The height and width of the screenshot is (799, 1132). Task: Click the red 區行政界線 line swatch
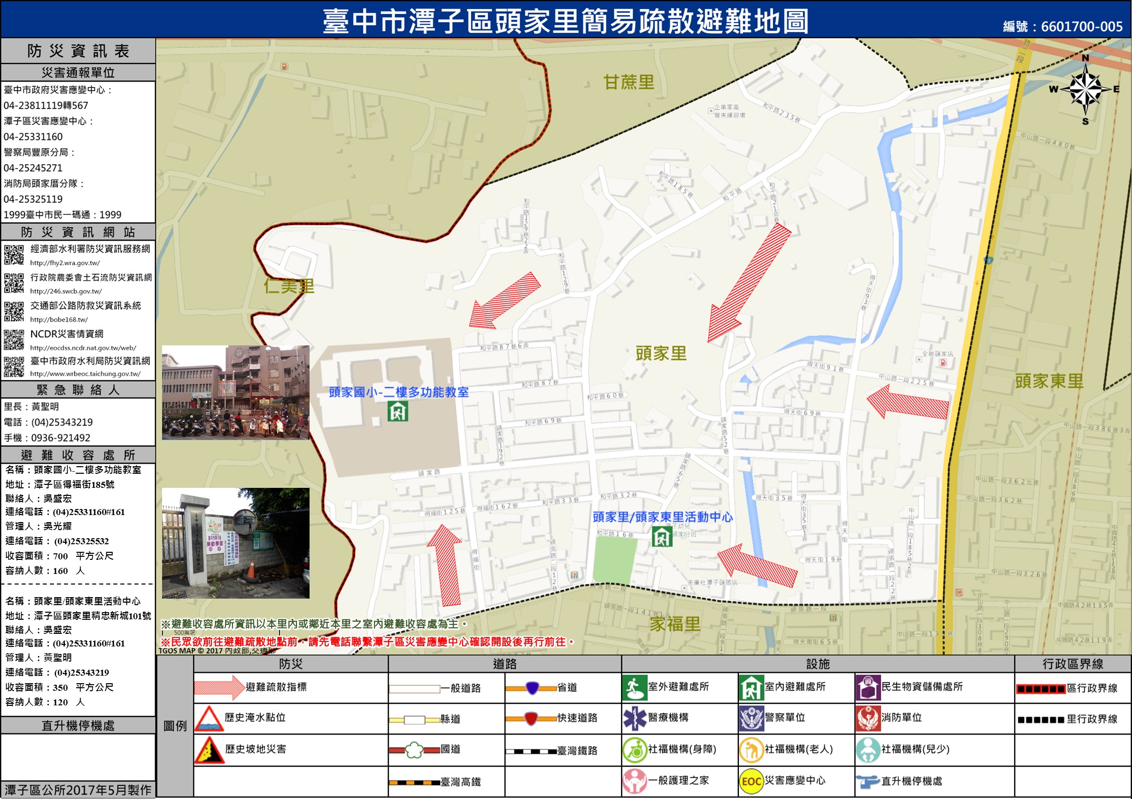point(1040,689)
